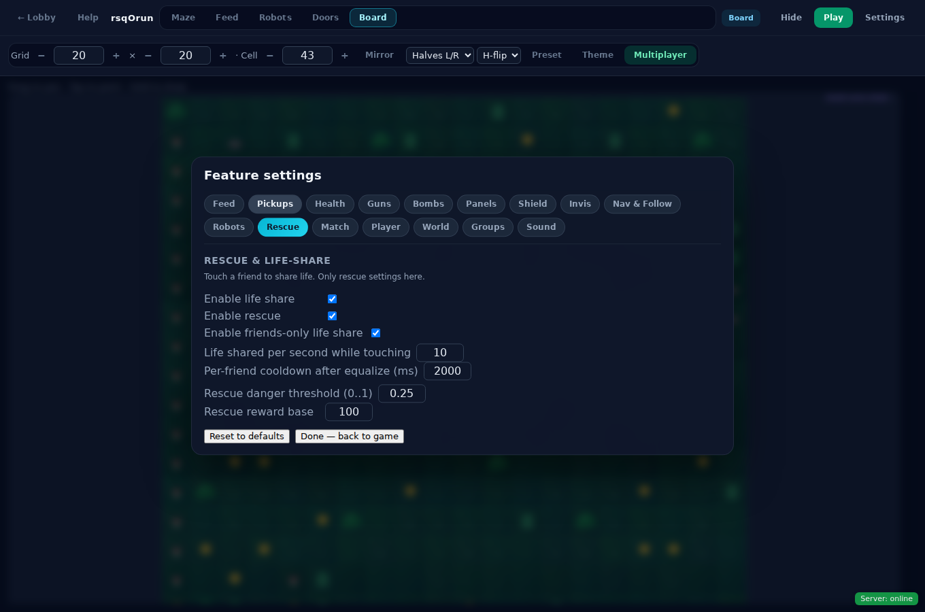Toggle Enable rescue checkbox
Image resolution: width=925 pixels, height=612 pixels.
tap(333, 316)
